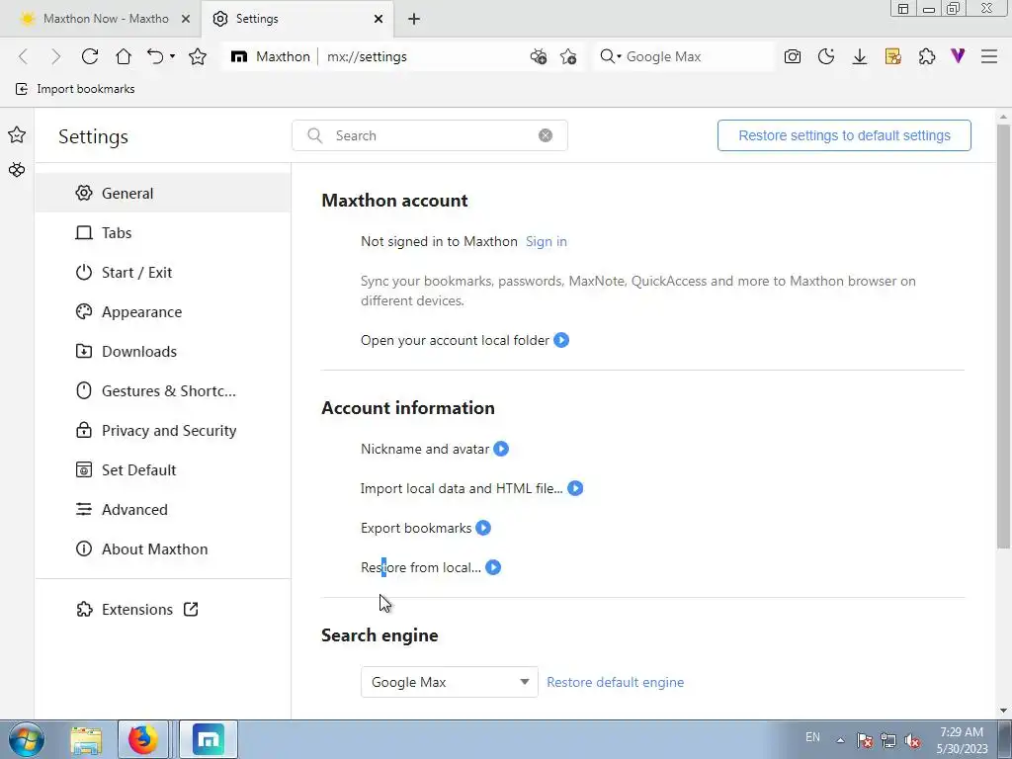This screenshot has width=1012, height=759.
Task: Click the scrollbar down arrow
Action: [1003, 711]
